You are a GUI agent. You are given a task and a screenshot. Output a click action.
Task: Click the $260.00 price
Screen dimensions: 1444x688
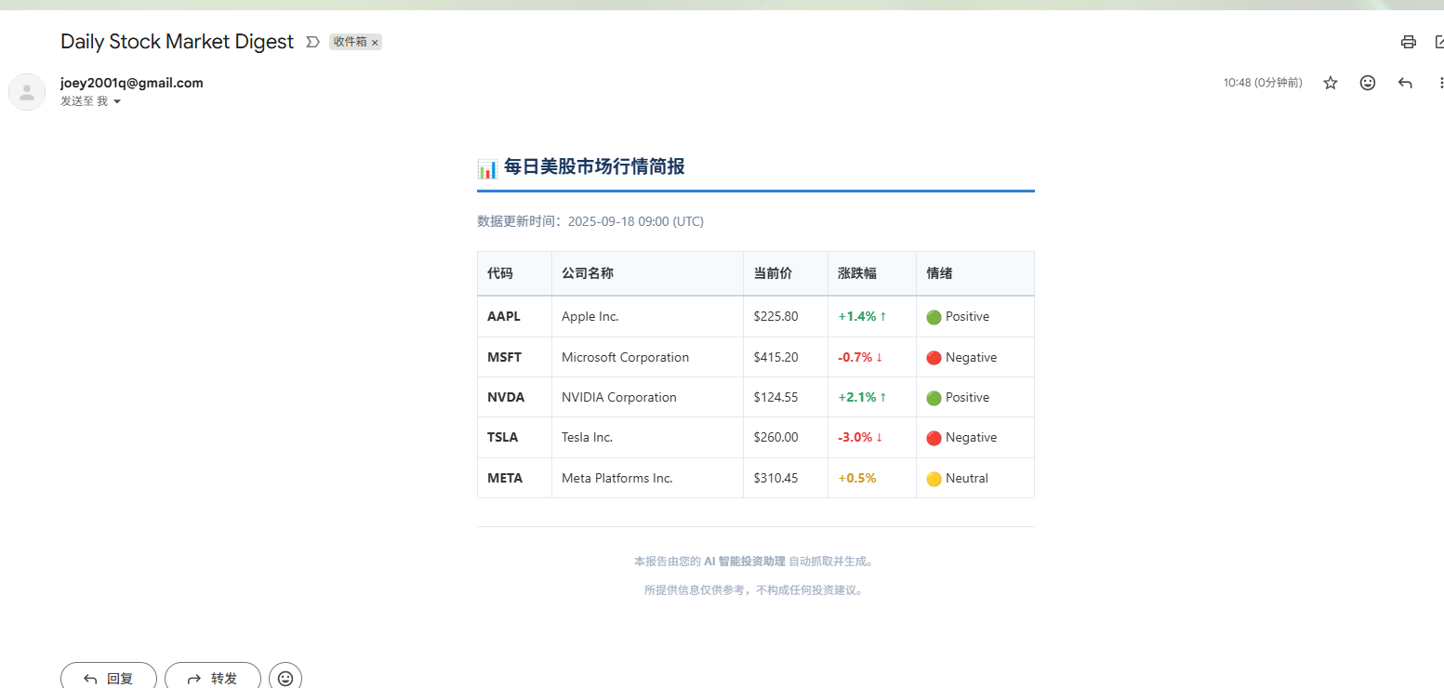[776, 437]
